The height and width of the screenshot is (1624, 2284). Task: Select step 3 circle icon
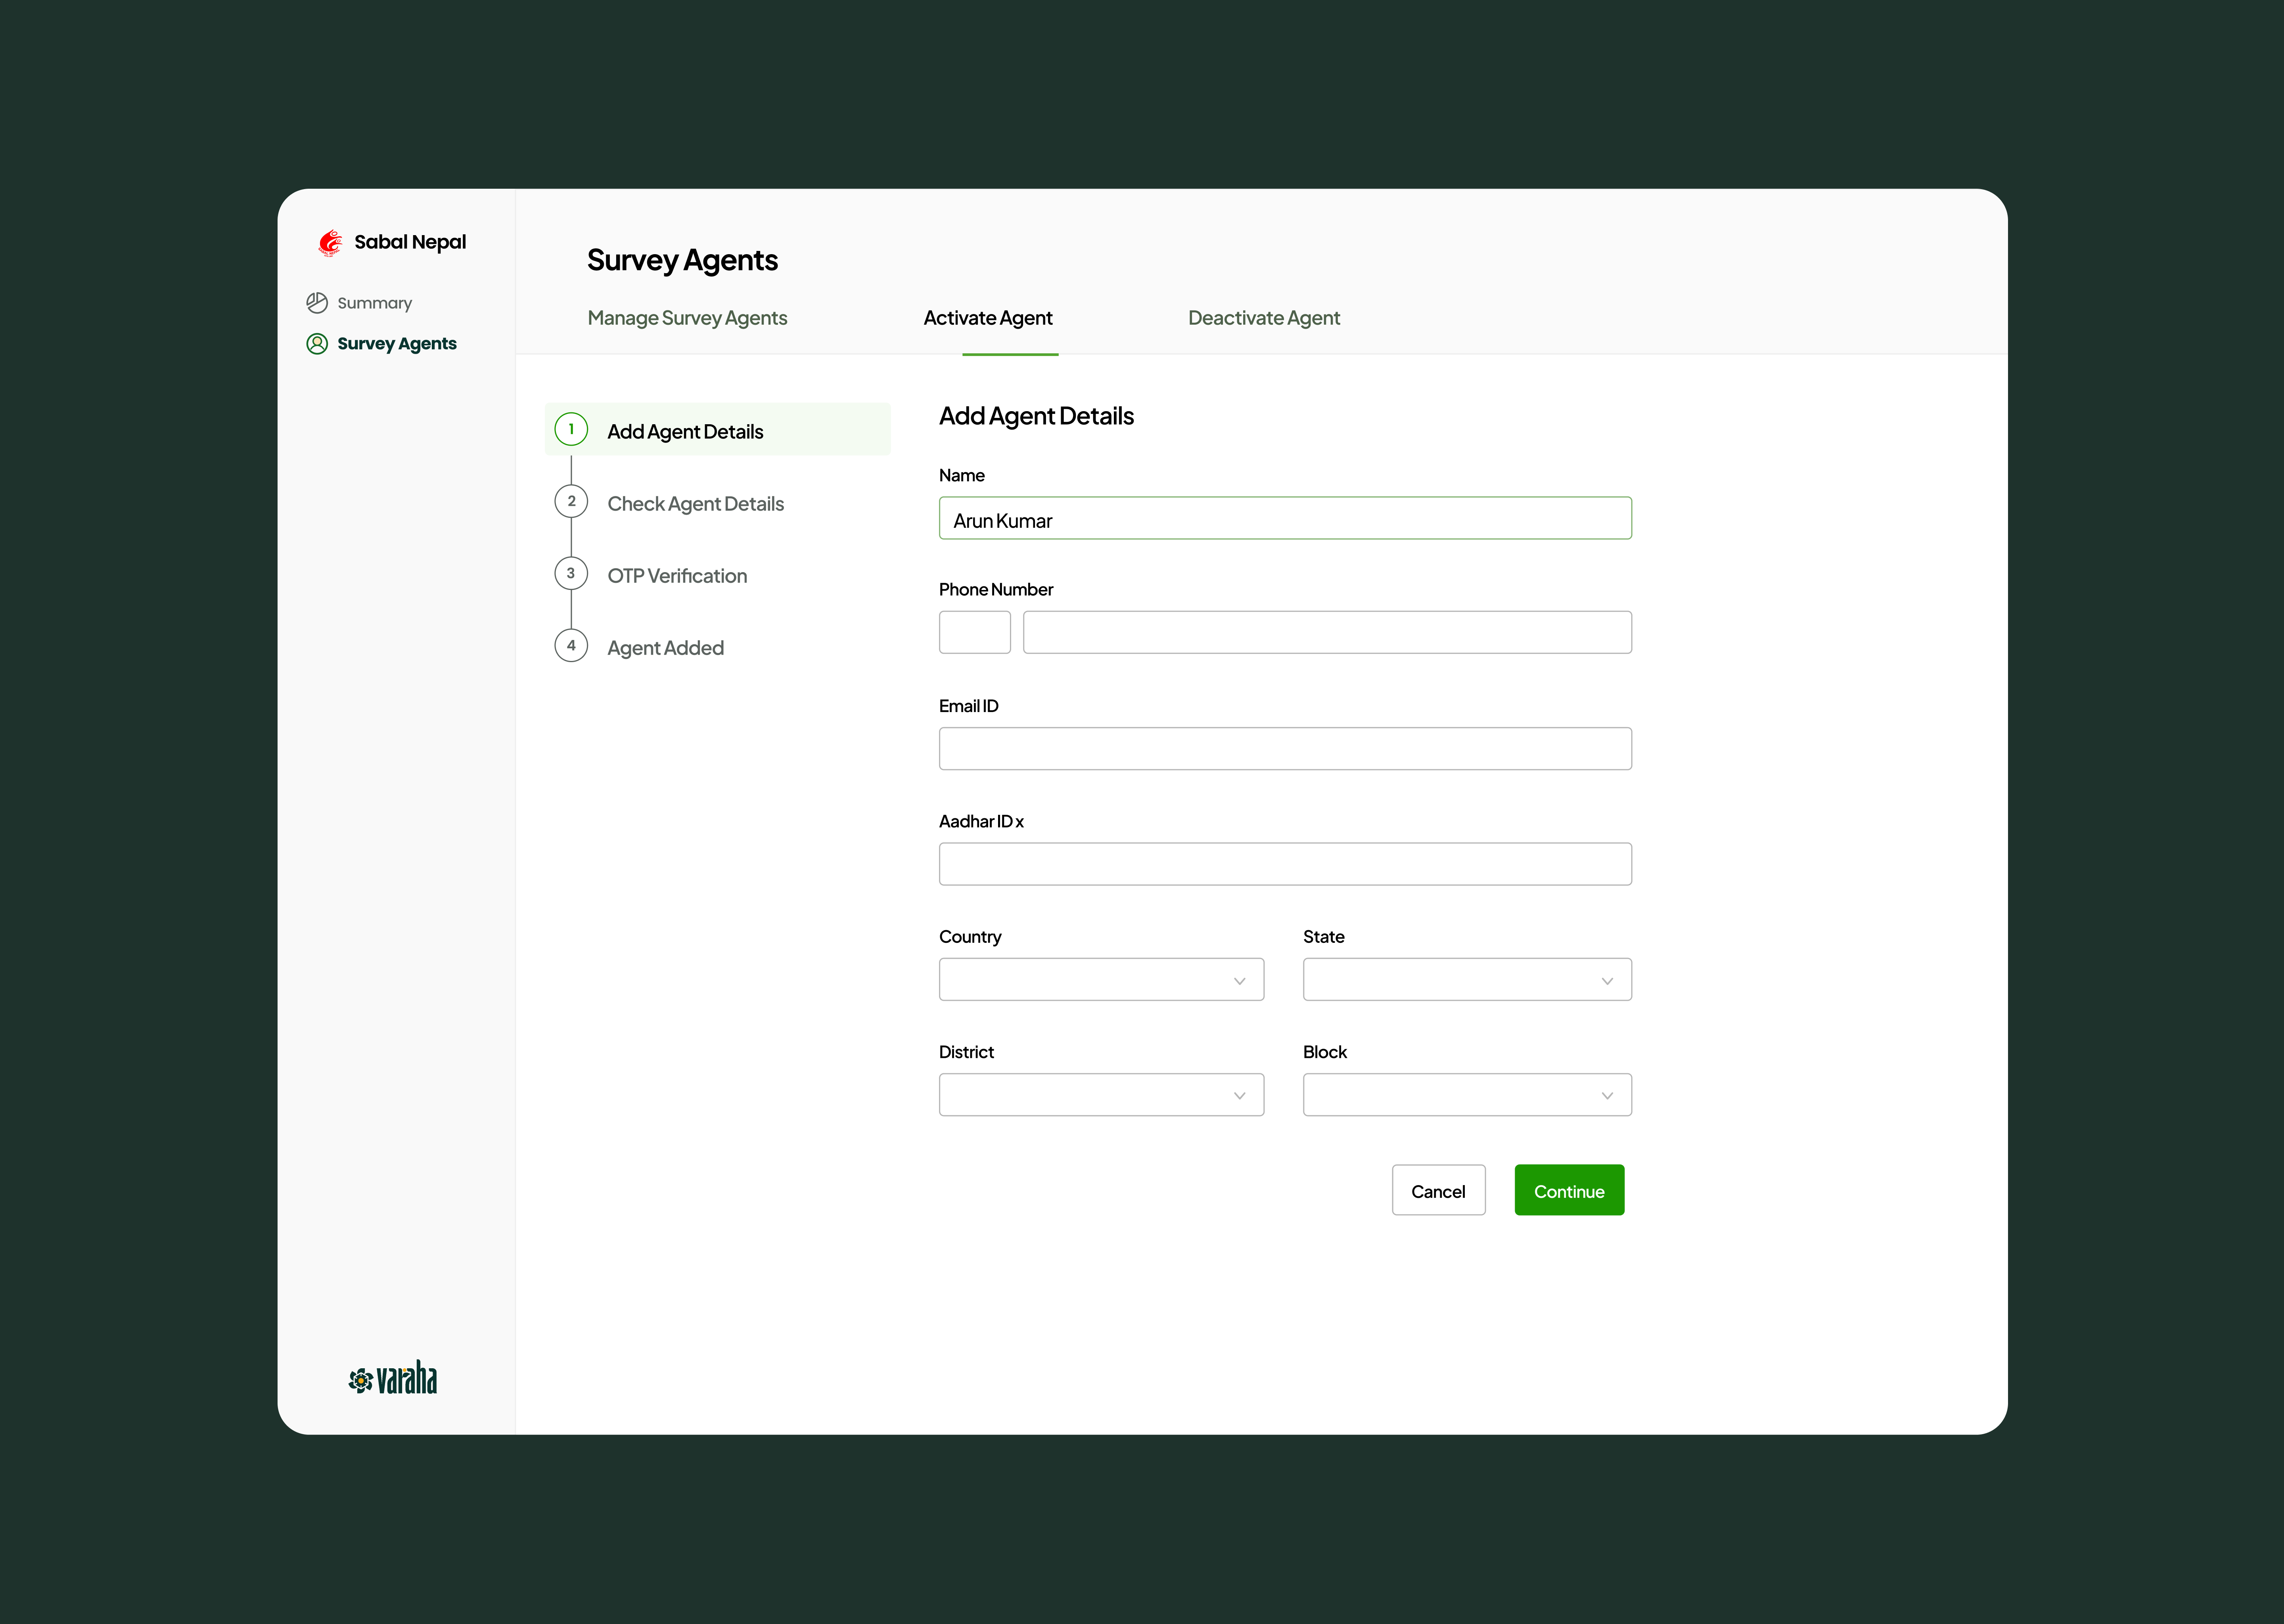click(x=571, y=574)
